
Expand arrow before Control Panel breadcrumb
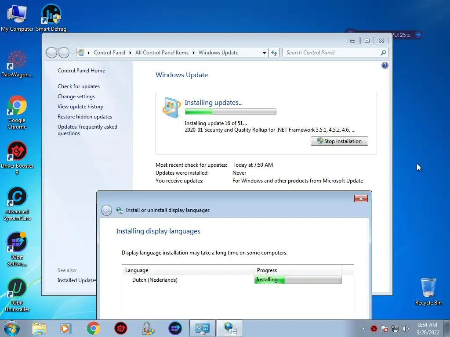pyautogui.click(x=89, y=53)
